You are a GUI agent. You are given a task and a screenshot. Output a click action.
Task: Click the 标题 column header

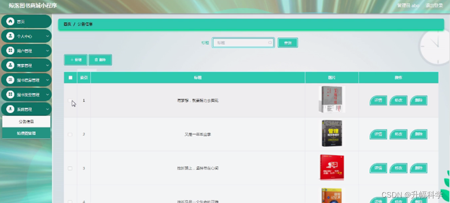coord(198,78)
